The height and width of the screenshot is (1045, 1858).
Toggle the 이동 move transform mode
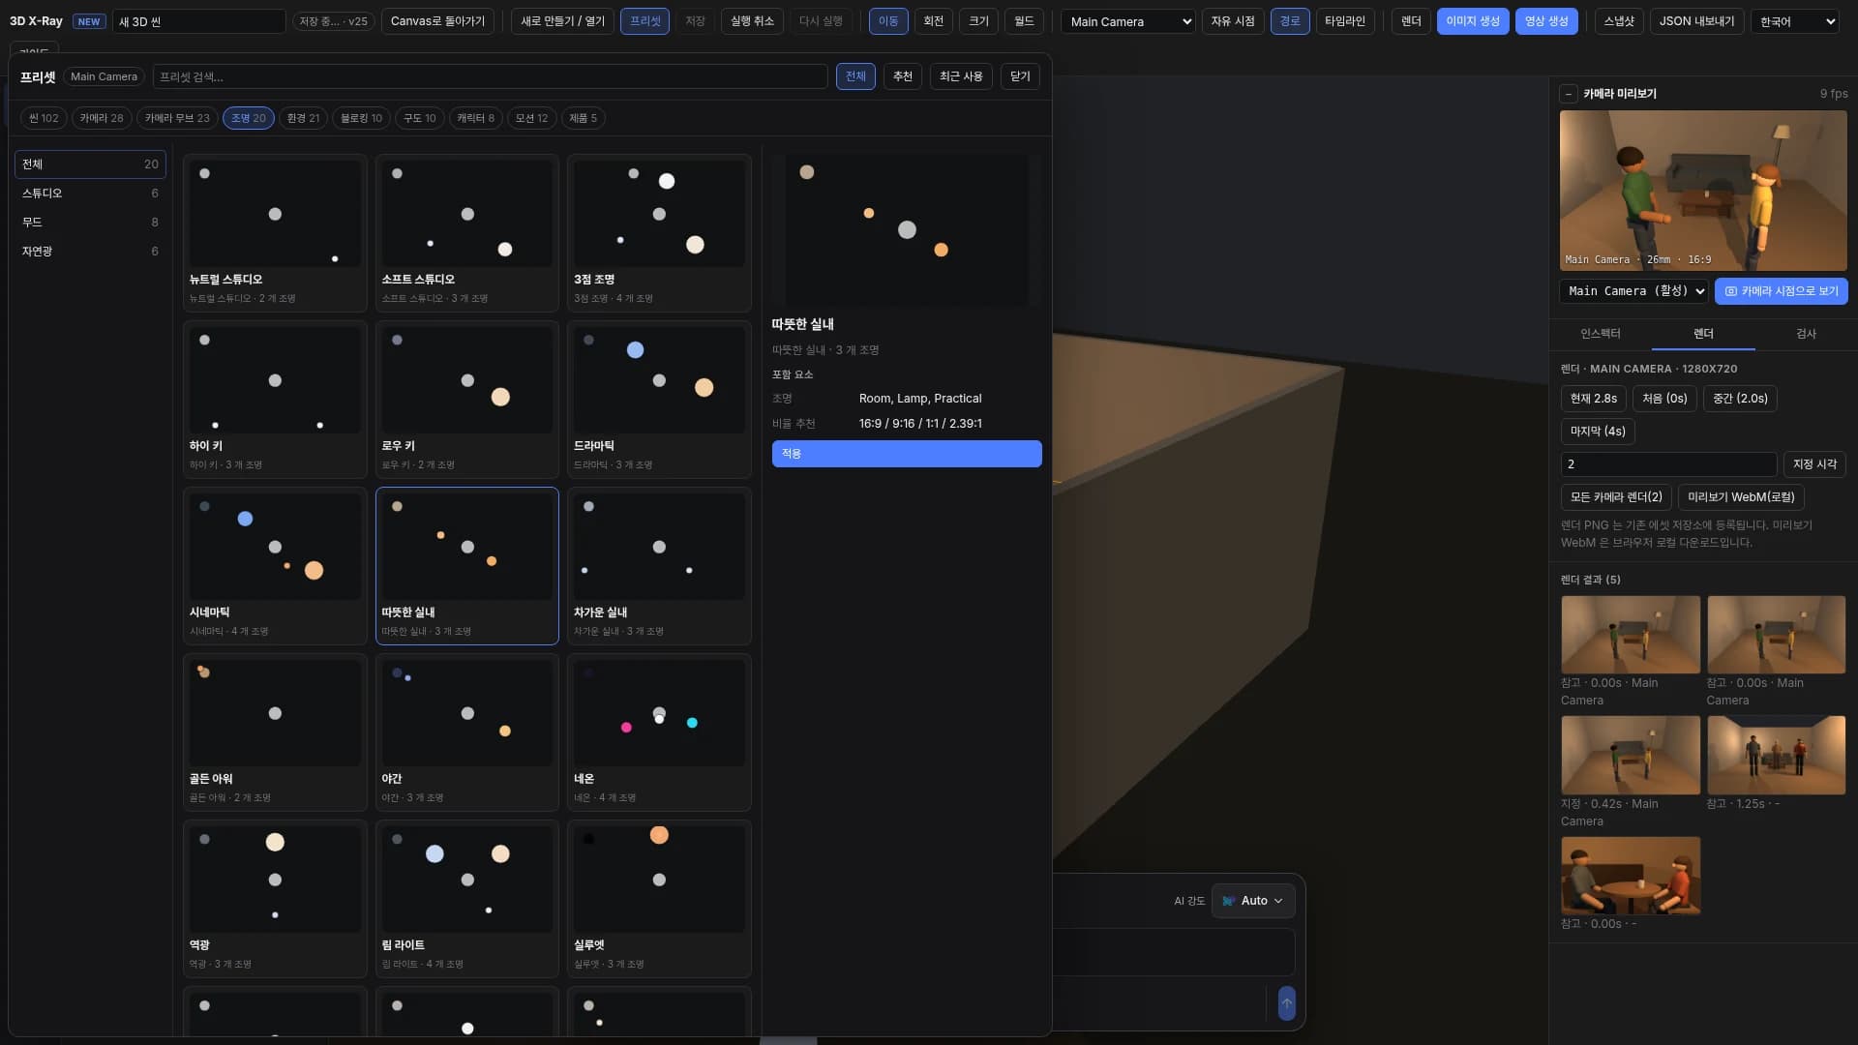[888, 21]
